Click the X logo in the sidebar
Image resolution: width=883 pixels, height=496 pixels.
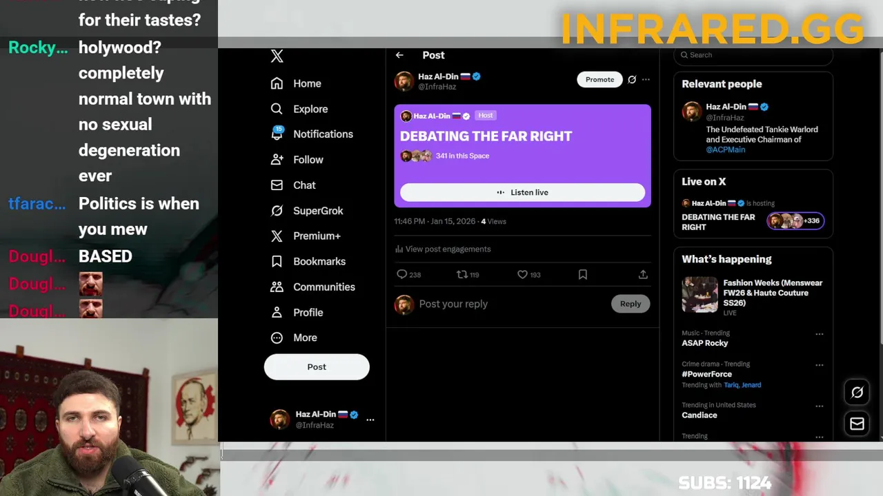(x=277, y=56)
